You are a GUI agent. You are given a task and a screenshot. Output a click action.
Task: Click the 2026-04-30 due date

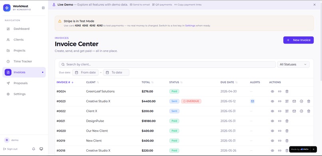click(229, 91)
